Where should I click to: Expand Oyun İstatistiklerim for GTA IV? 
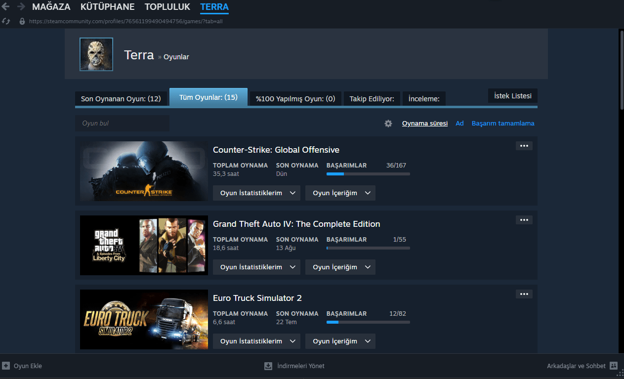click(256, 267)
